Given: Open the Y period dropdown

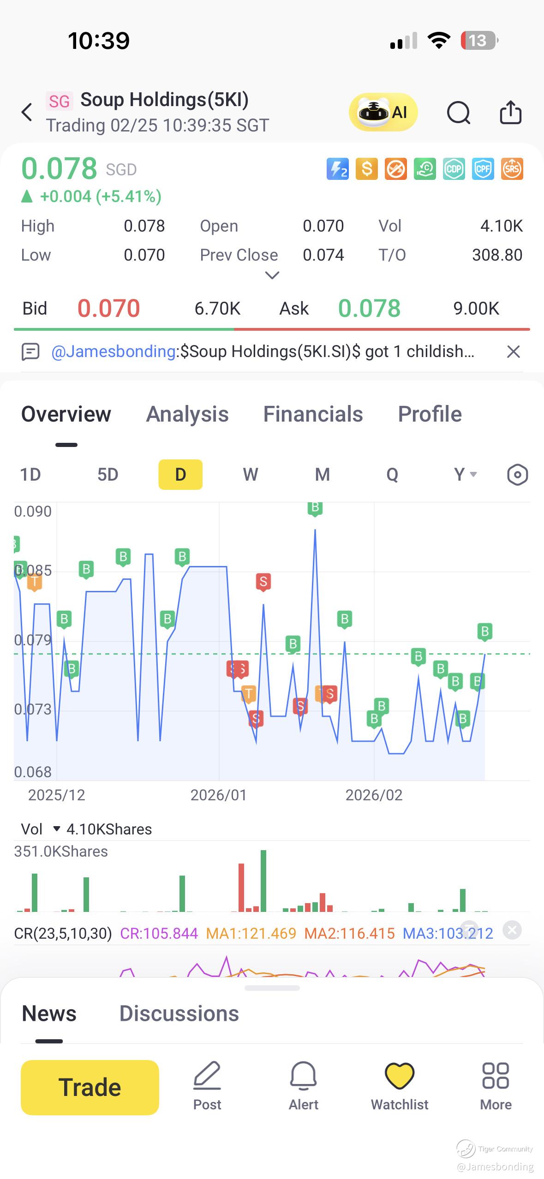Looking at the screenshot, I should click(465, 474).
